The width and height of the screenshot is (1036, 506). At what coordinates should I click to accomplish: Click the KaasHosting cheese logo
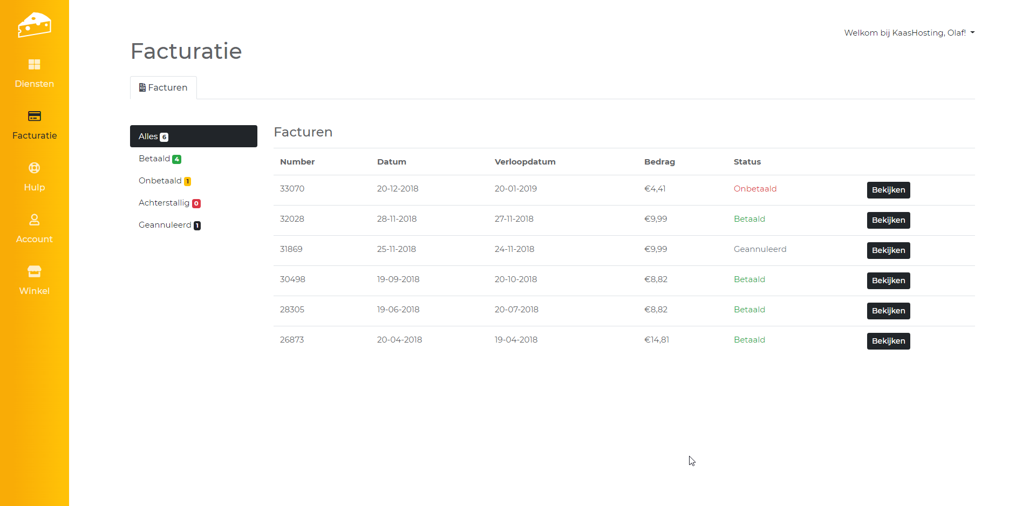(34, 25)
